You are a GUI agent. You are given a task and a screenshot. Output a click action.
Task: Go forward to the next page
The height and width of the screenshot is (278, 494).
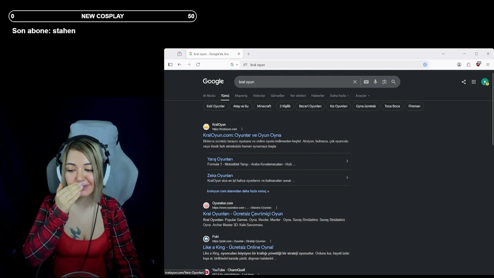pyautogui.click(x=189, y=64)
